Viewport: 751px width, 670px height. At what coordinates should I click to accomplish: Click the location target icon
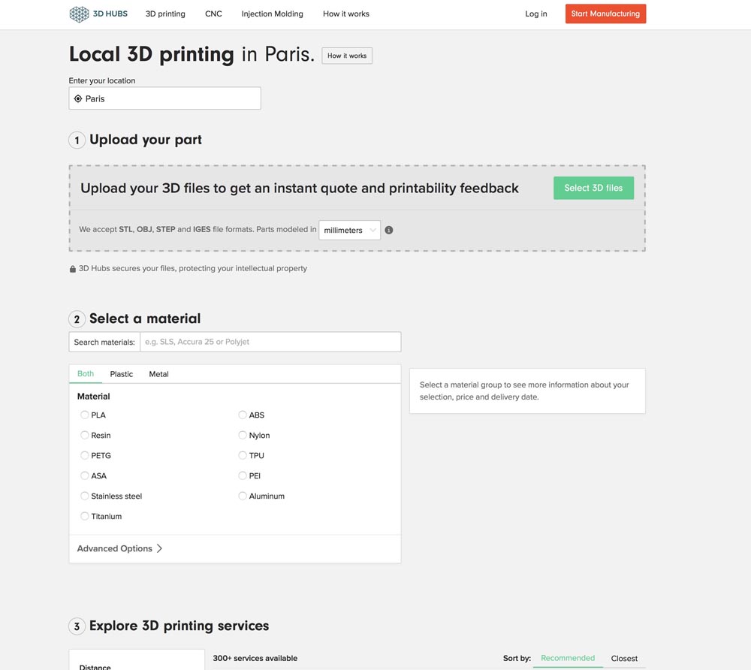coord(78,98)
